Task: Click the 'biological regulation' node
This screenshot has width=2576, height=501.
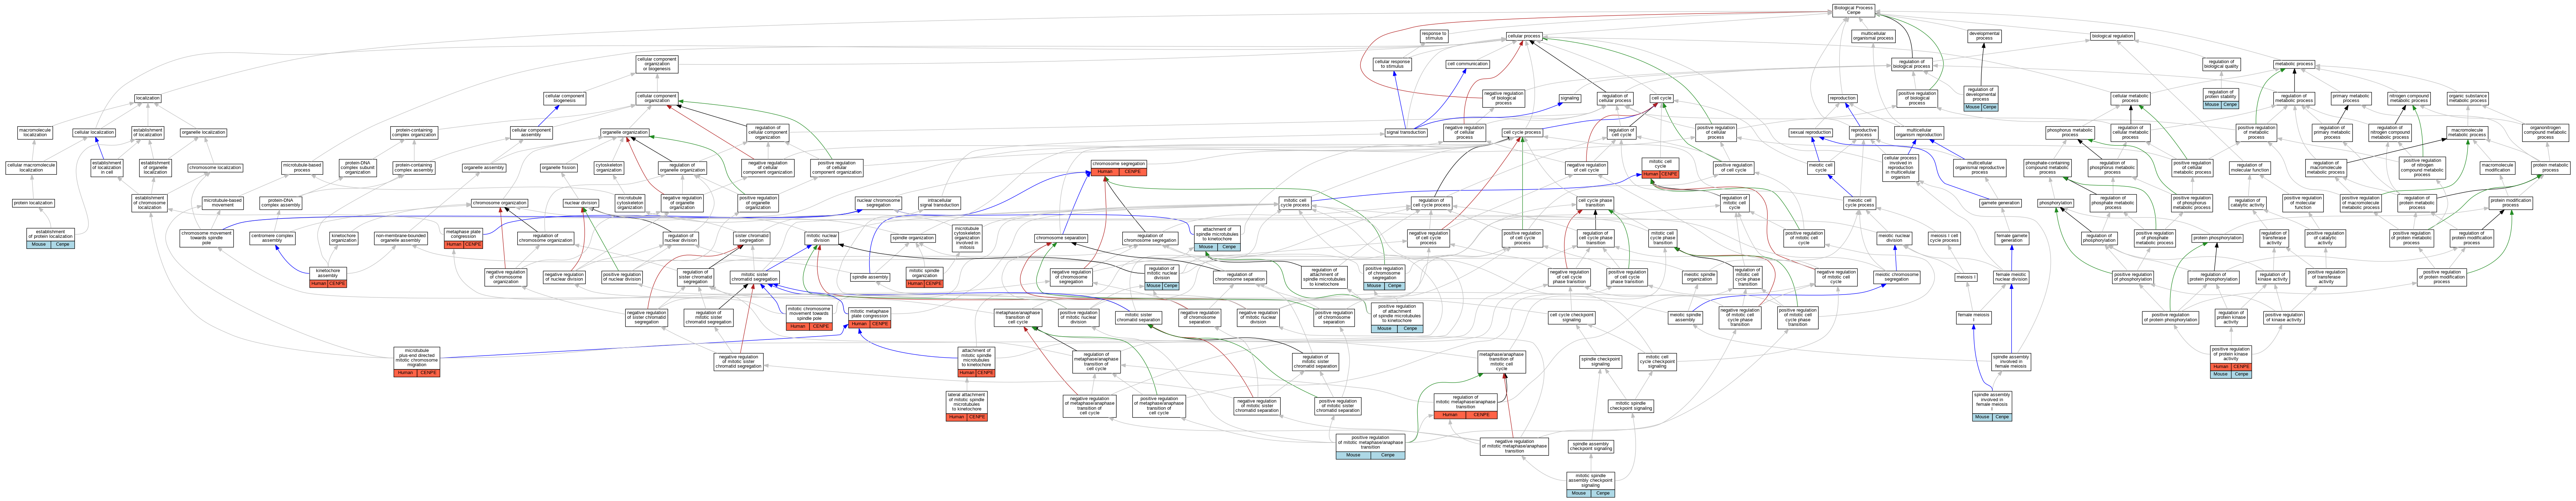Action: (x=2113, y=36)
